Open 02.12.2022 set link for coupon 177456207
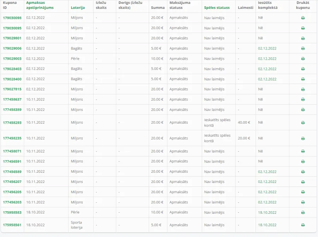 point(267,182)
